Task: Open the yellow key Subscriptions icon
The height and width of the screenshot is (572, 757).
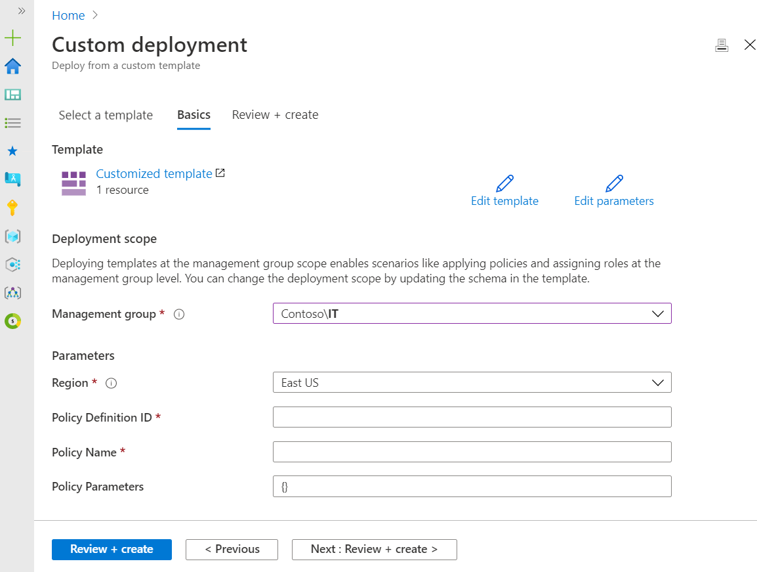Action: [12, 208]
